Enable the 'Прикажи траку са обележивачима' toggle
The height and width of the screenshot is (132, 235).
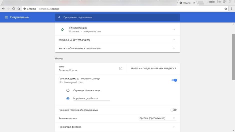(x=173, y=110)
